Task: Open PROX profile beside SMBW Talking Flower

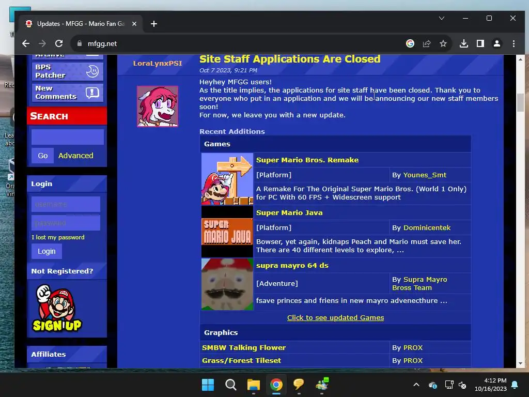Action: [x=413, y=347]
